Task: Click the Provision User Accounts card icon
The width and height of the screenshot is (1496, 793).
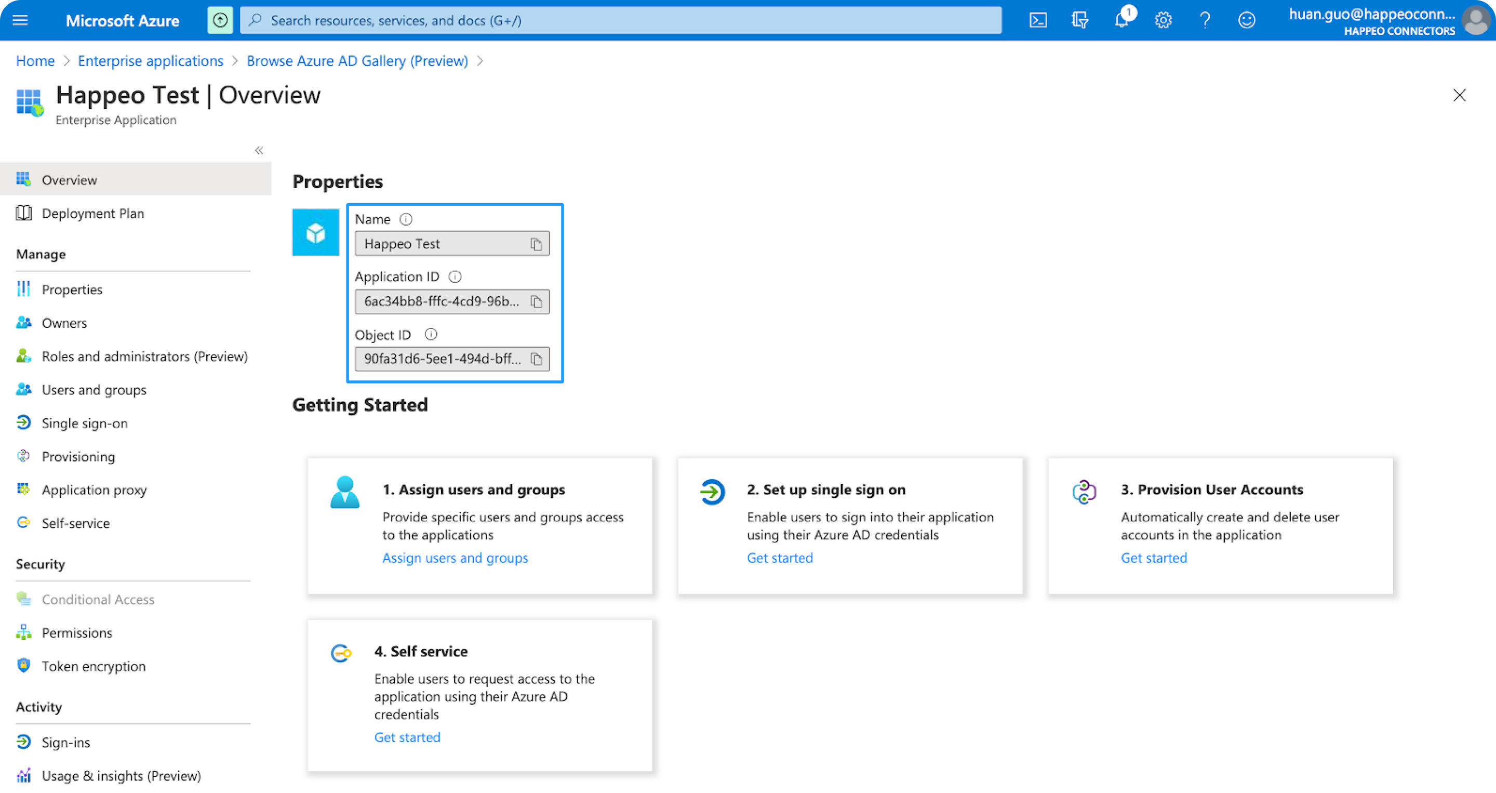Action: point(1084,492)
